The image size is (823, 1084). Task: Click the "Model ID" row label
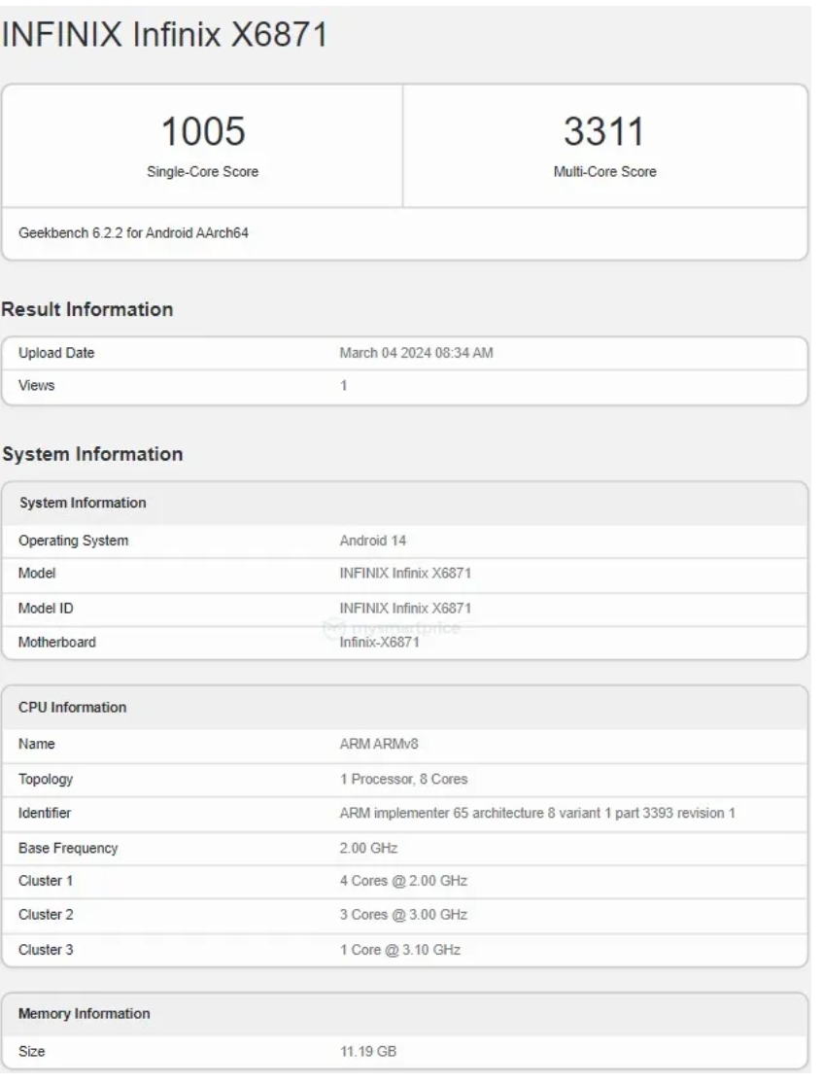(46, 609)
